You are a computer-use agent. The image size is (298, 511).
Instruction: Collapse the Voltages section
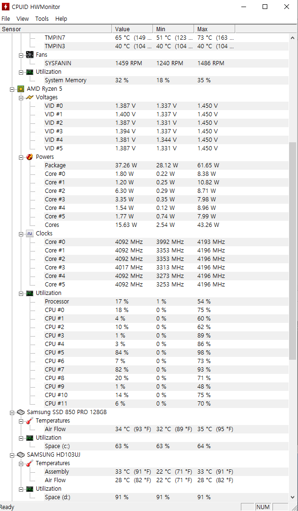pos(21,97)
